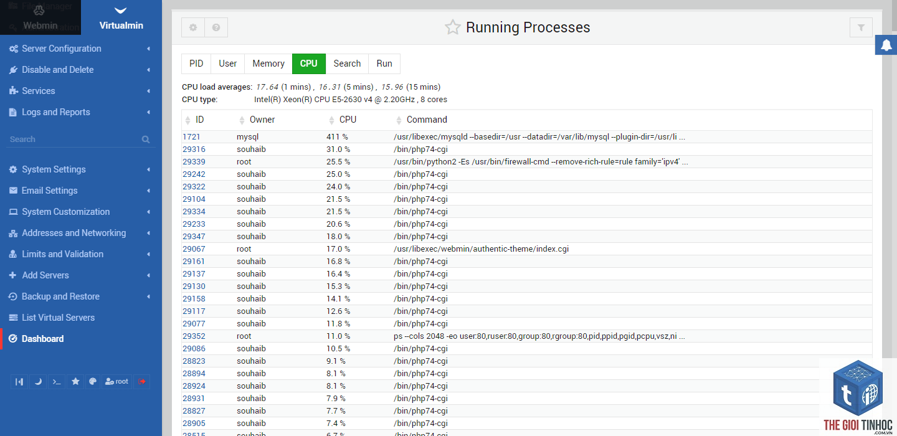This screenshot has height=436, width=897.
Task: Expand Backup and Restore menu
Action: click(x=81, y=296)
